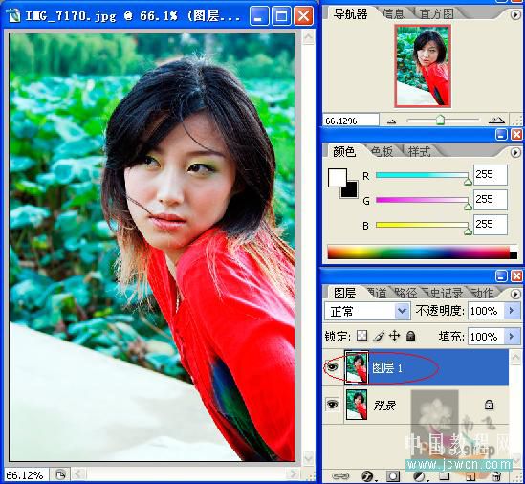Toggle lock all padlock icon
The height and width of the screenshot is (484, 525).
(410, 336)
